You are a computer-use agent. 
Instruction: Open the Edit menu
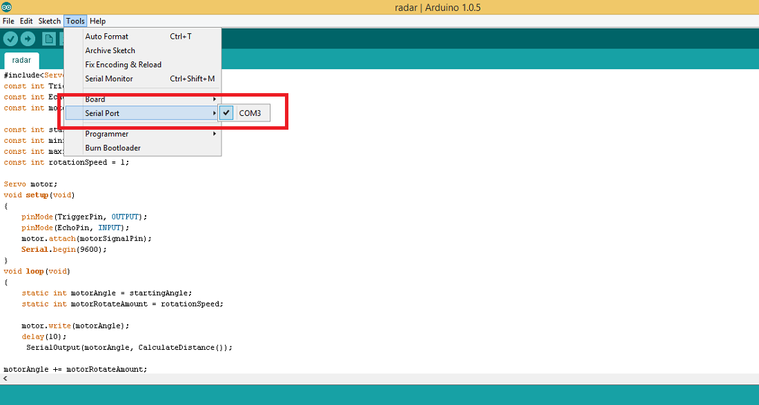coord(26,21)
